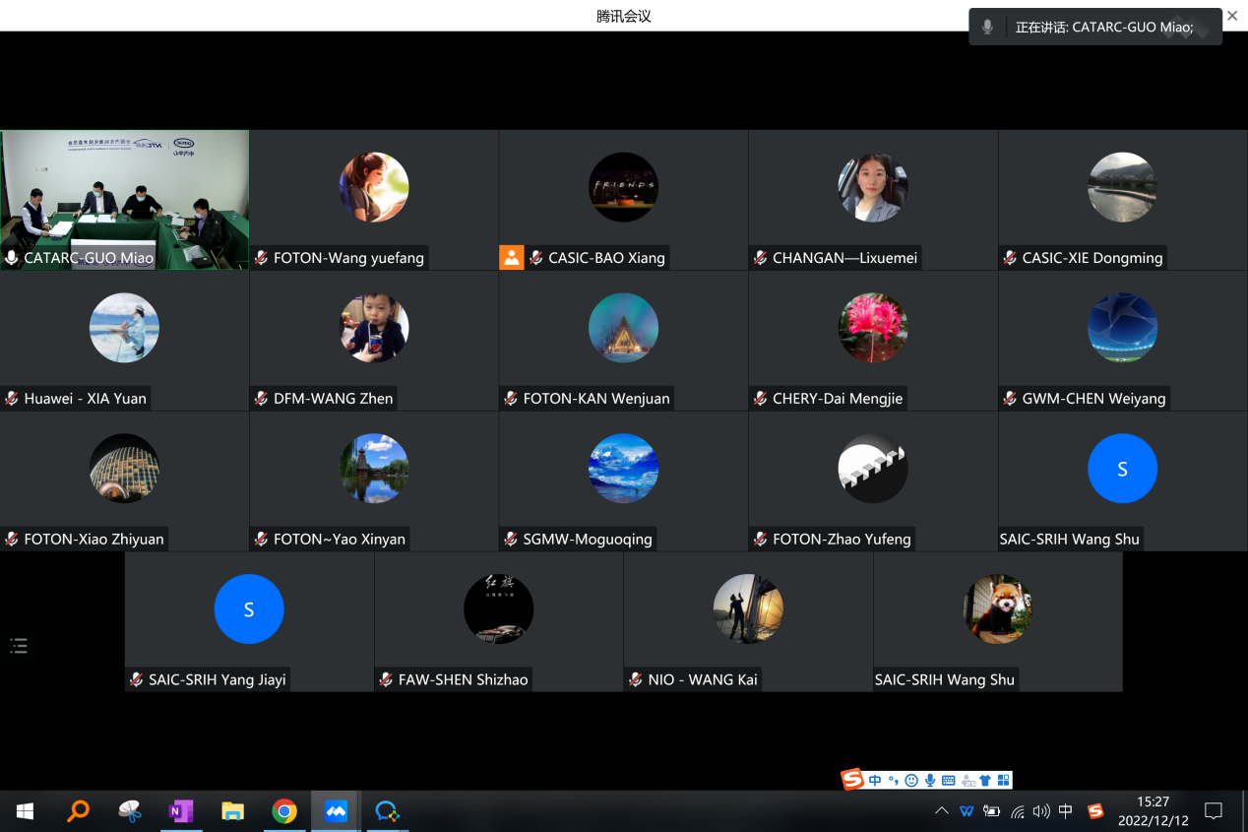The width and height of the screenshot is (1248, 832).
Task: Click the Sogou voice input microphone icon
Action: tap(929, 781)
